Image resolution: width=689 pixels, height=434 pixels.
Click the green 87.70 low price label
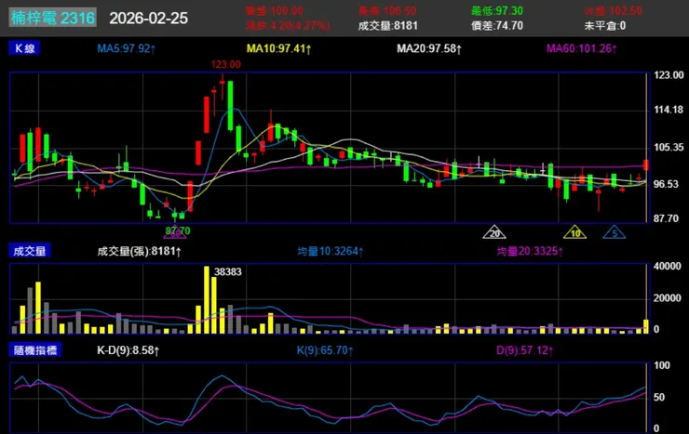pyautogui.click(x=178, y=230)
